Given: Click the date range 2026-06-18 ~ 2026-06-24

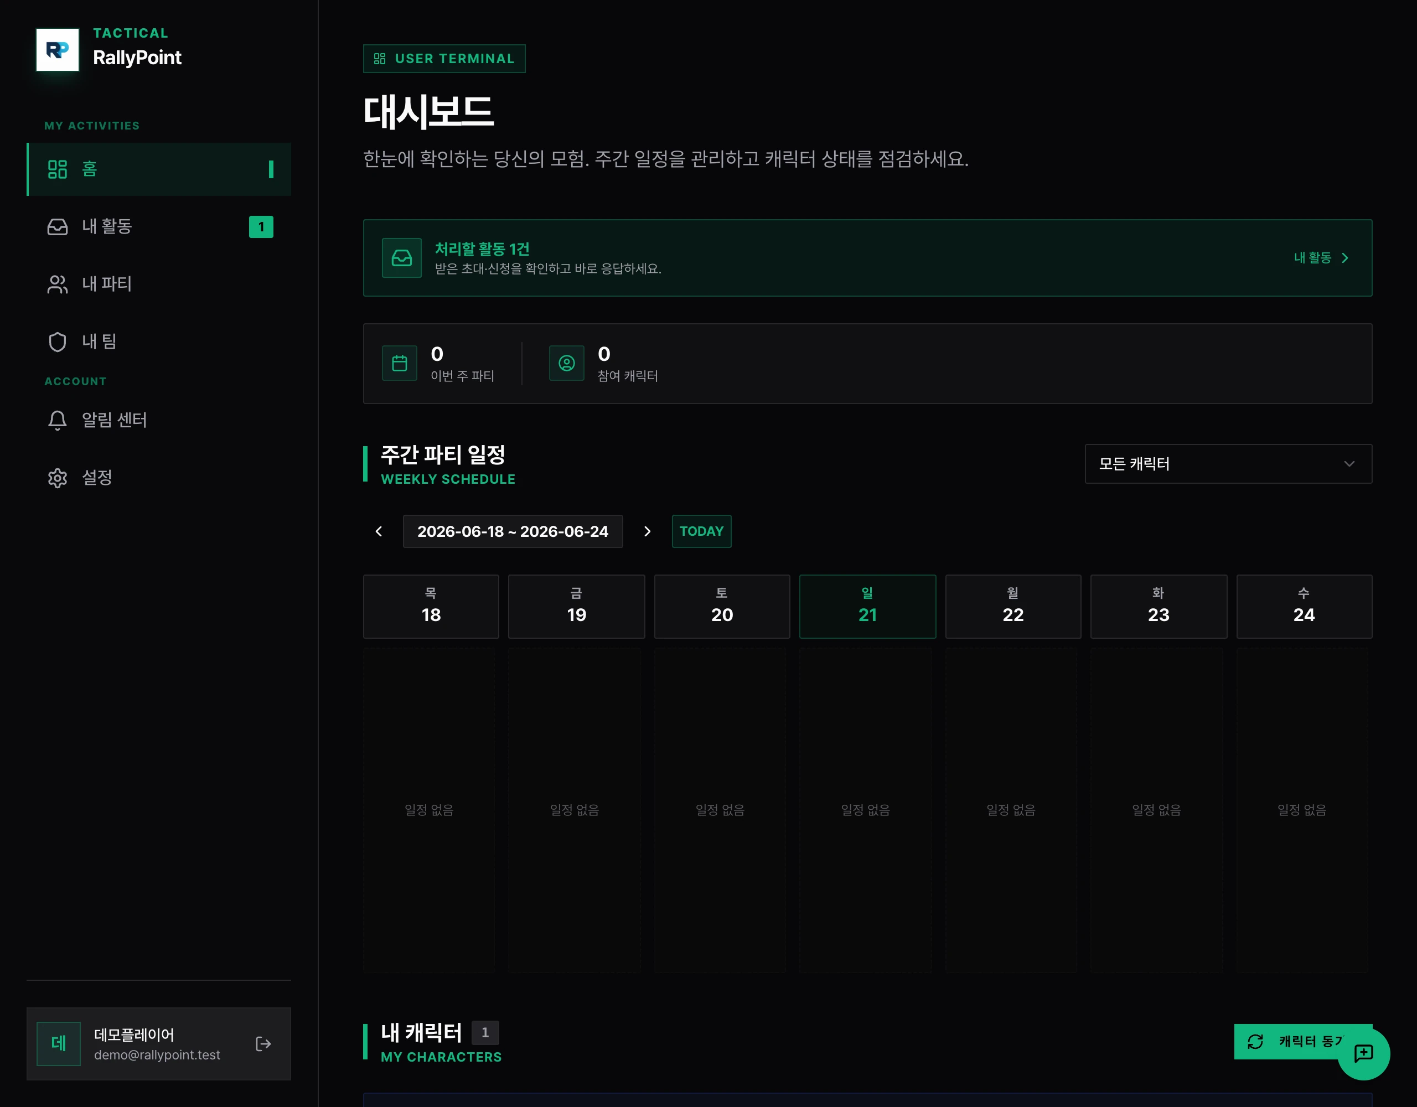Looking at the screenshot, I should coord(513,531).
